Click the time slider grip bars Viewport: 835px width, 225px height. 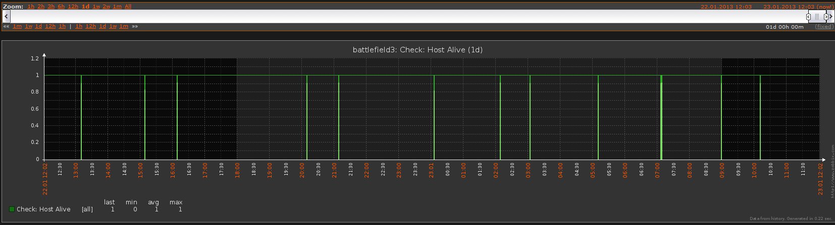tap(817, 17)
